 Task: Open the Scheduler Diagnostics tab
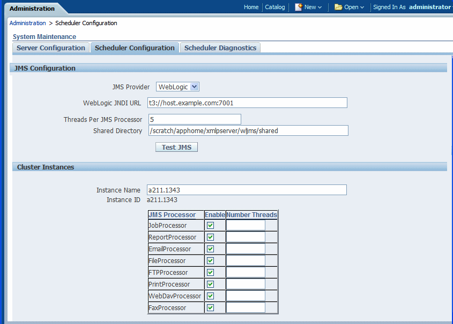tap(220, 48)
